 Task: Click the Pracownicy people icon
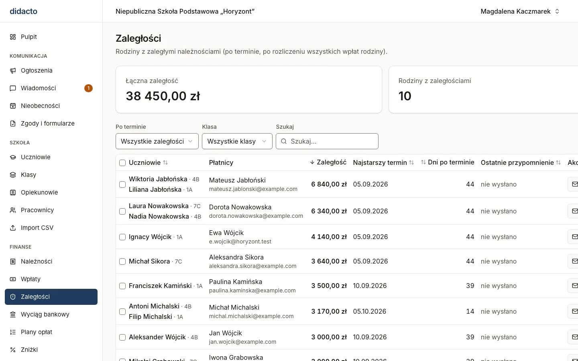coord(13,210)
